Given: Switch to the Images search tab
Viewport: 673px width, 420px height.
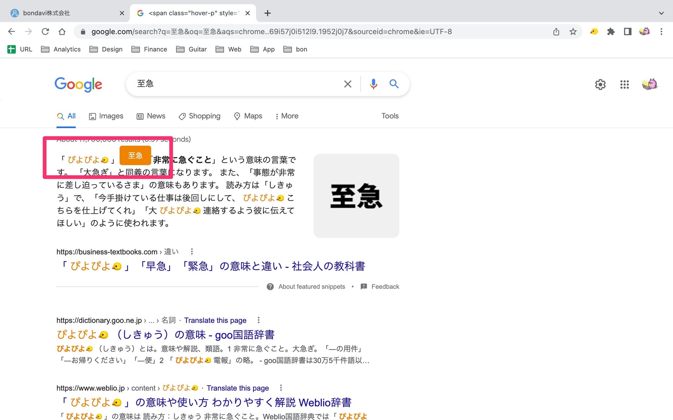Looking at the screenshot, I should [x=106, y=116].
